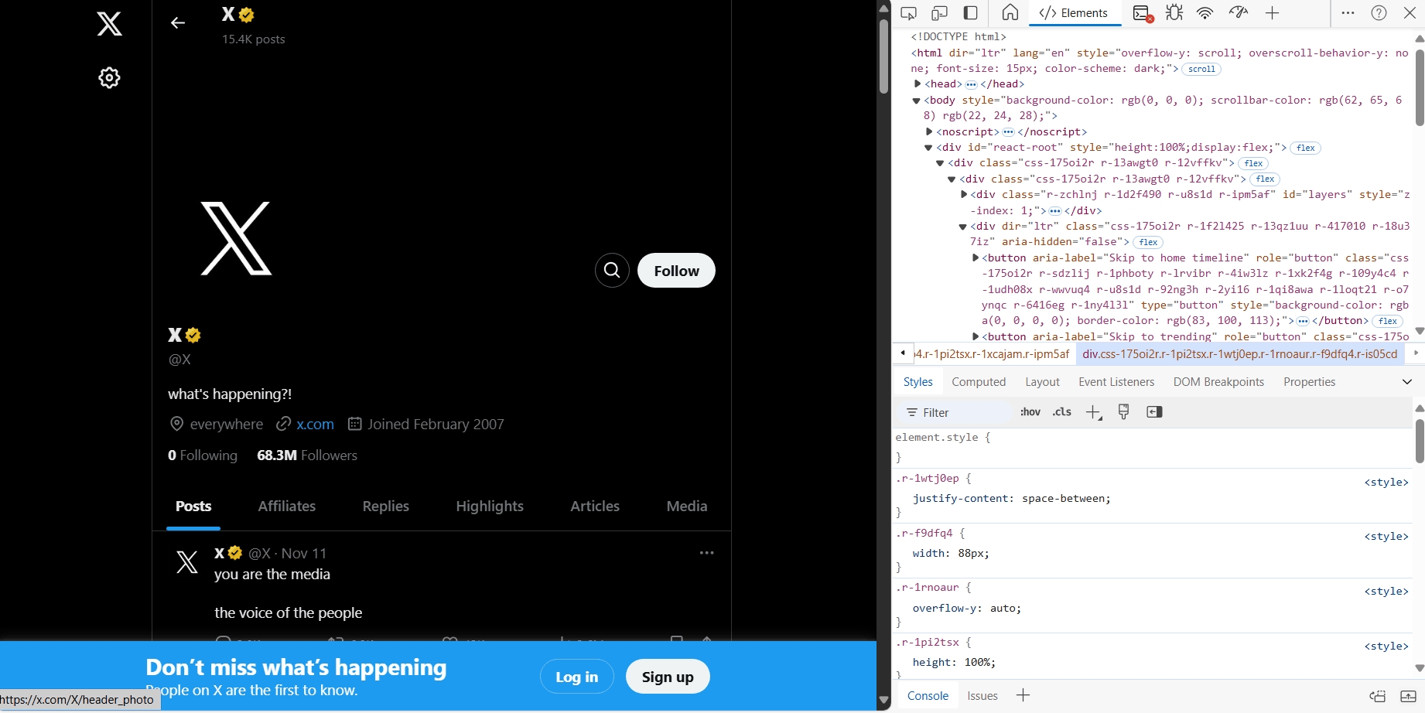Click the Log in button
The width and height of the screenshot is (1425, 713).
click(x=577, y=677)
